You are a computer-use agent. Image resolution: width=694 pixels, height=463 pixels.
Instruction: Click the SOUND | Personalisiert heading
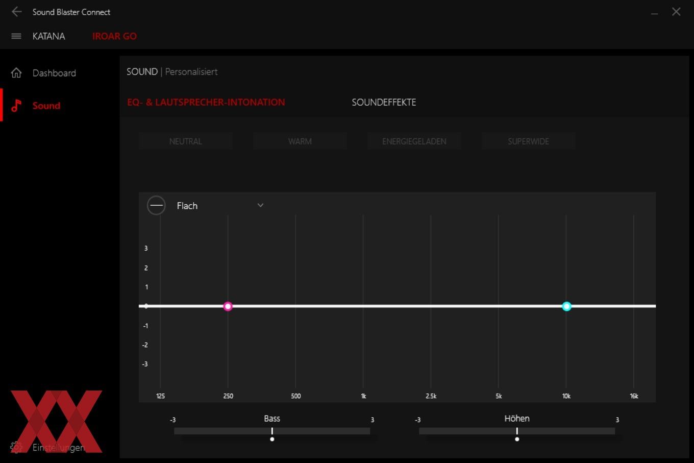(172, 72)
